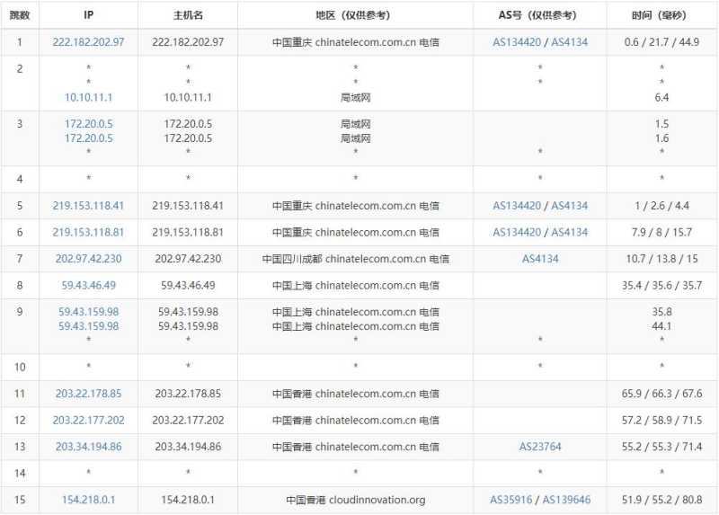The image size is (719, 515).
Task: Click time value 10.7 / 13.8 / 15
Action: [x=661, y=259]
